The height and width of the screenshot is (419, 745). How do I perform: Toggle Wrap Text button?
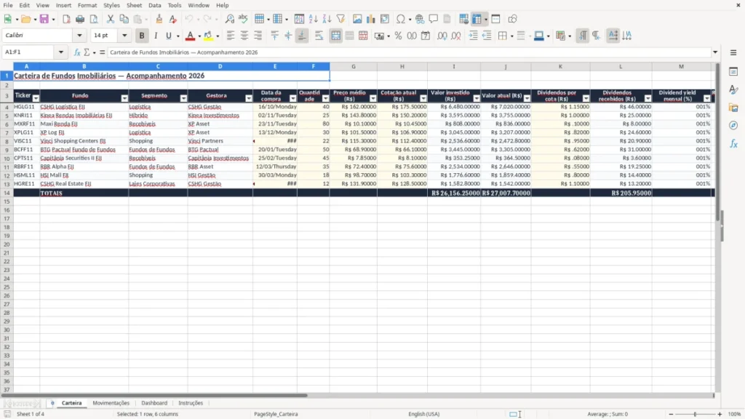click(319, 36)
